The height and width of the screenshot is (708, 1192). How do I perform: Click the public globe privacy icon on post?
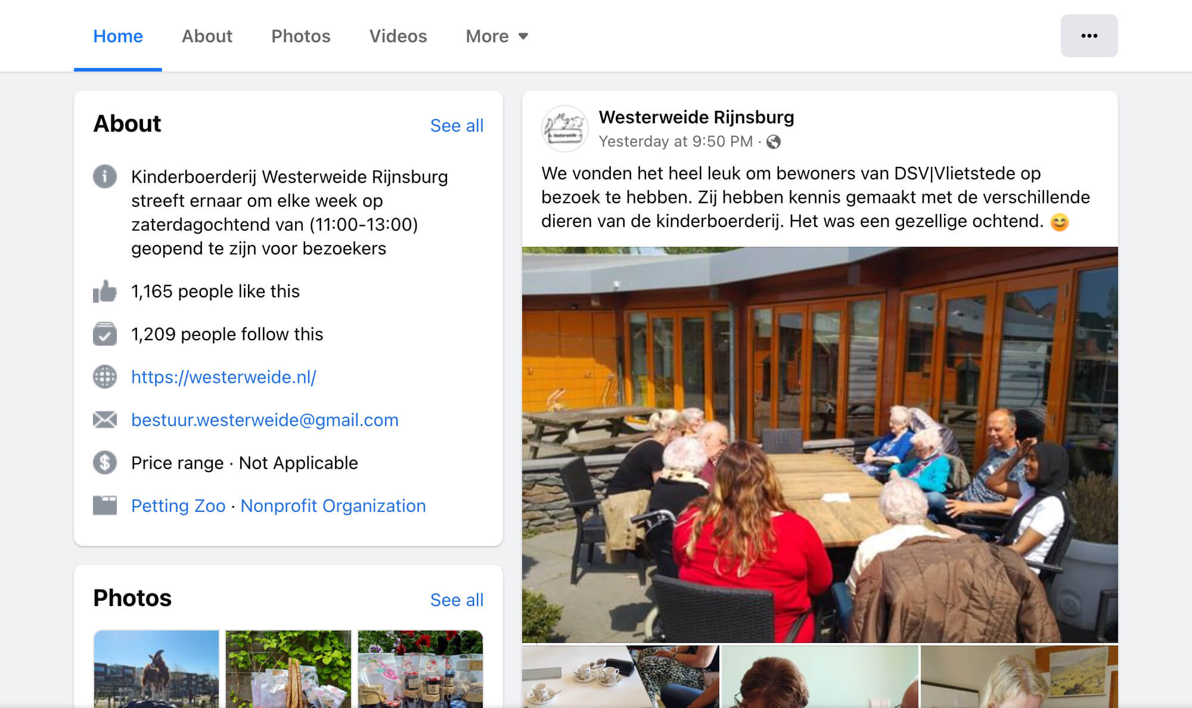pyautogui.click(x=774, y=142)
